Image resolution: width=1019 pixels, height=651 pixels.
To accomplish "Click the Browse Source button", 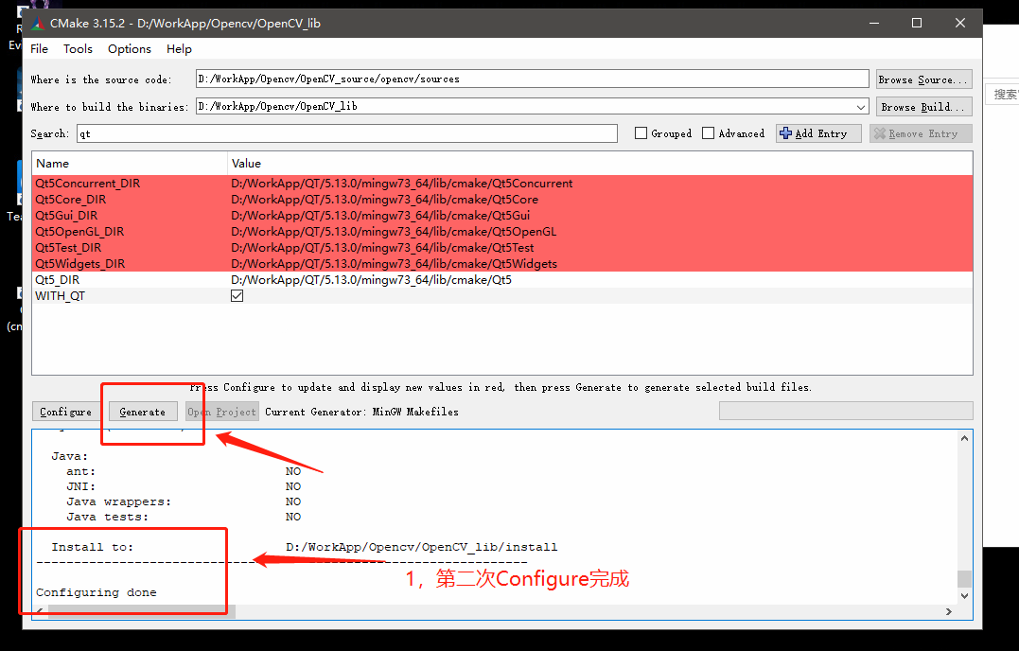I will click(923, 78).
